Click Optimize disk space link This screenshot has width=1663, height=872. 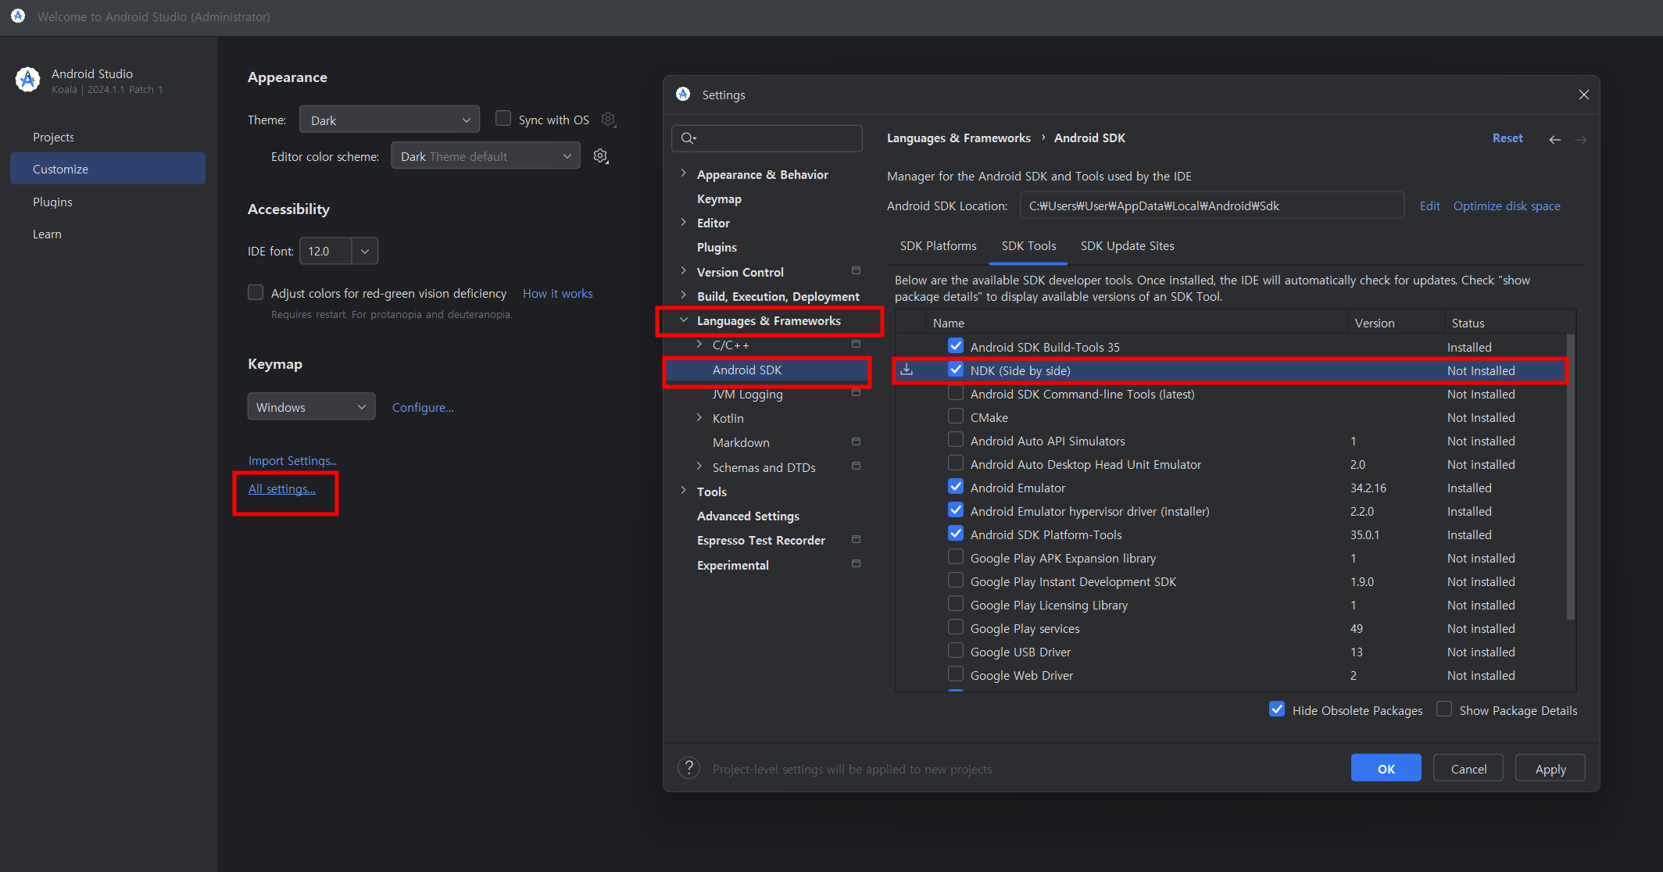click(1506, 205)
